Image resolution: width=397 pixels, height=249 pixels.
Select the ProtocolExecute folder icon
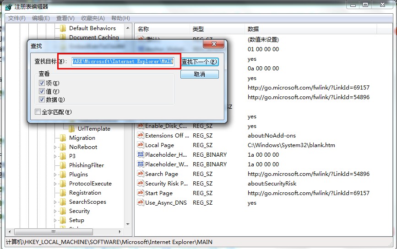[x=63, y=184]
